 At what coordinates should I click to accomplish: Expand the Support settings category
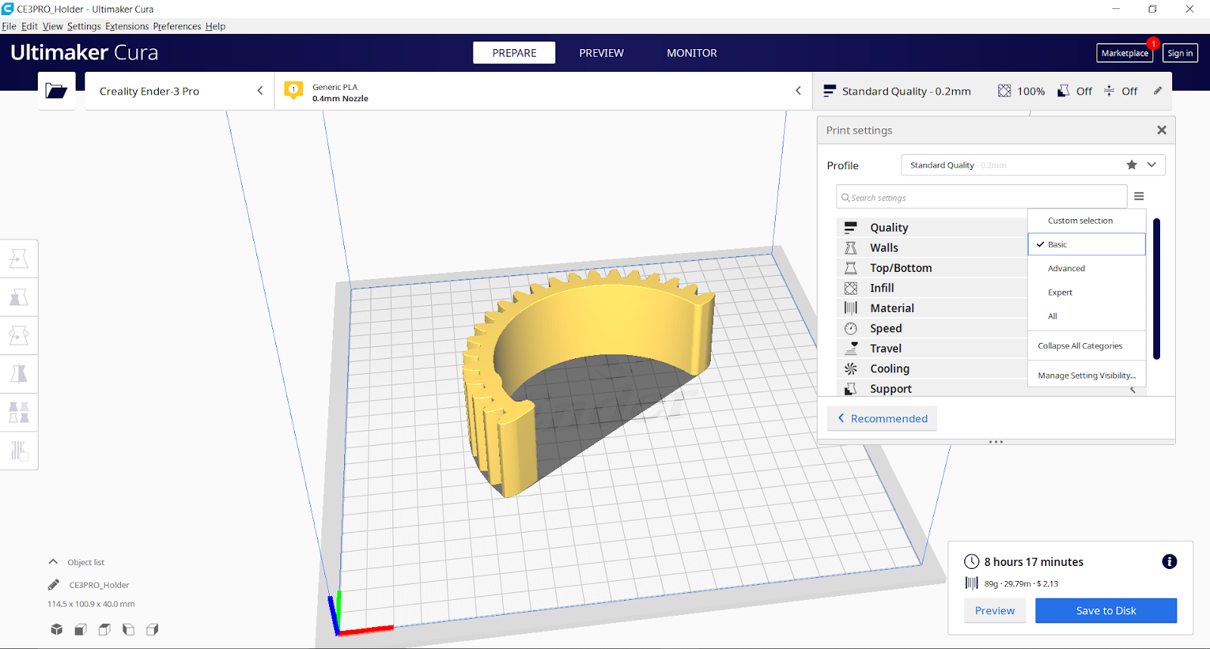tap(932, 388)
